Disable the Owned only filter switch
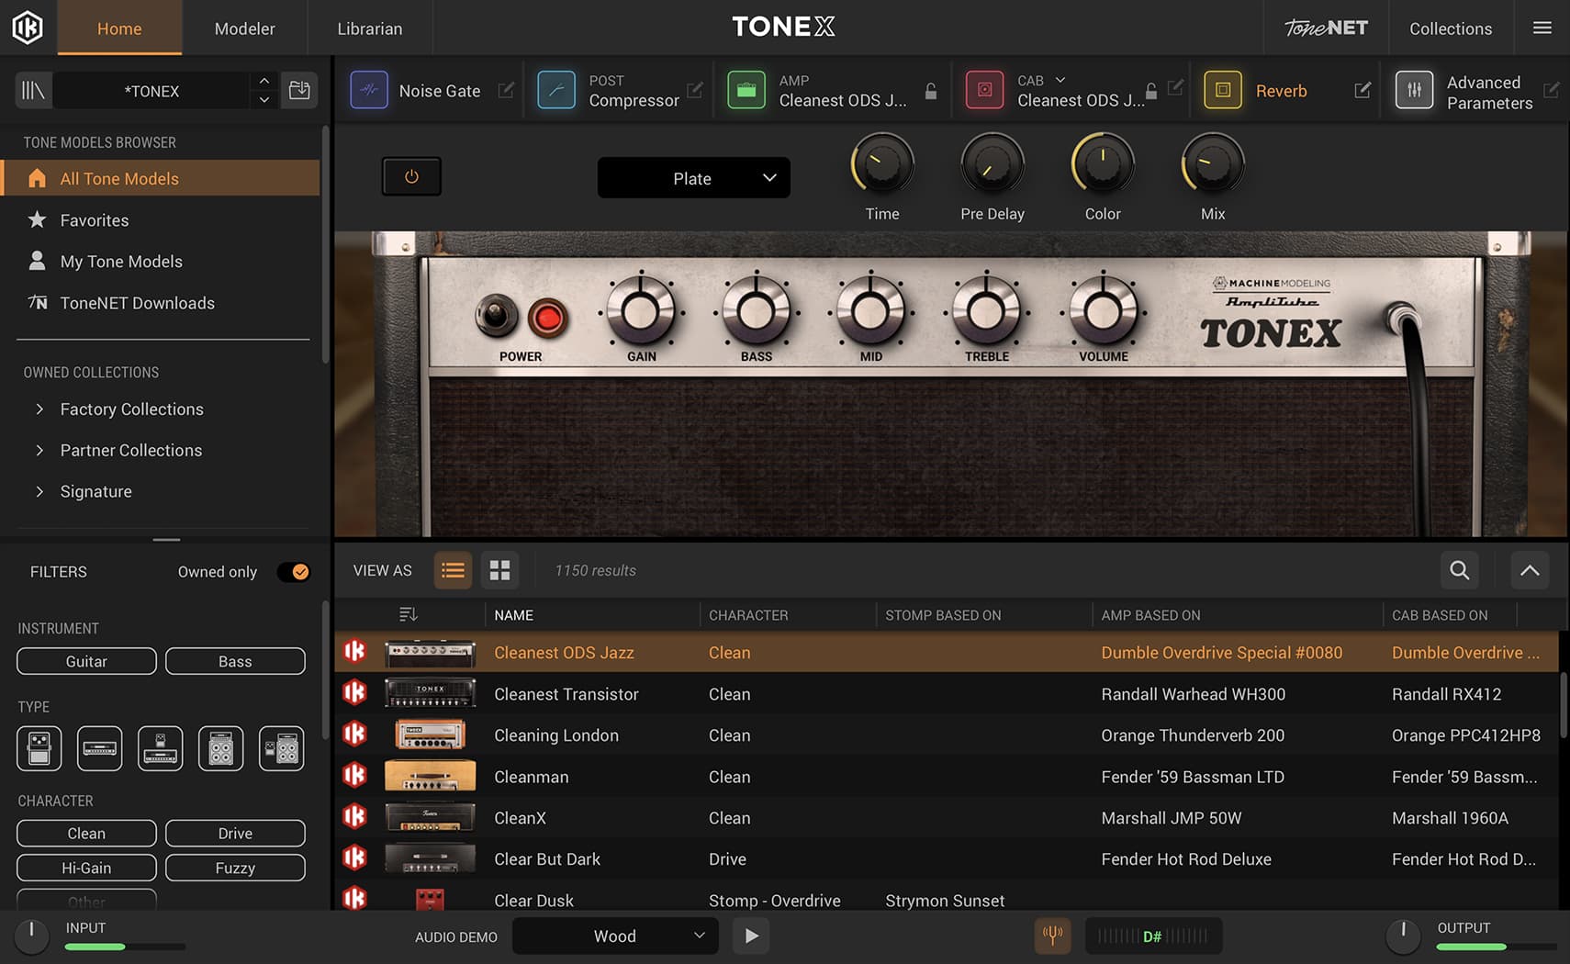Viewport: 1570px width, 964px height. pyautogui.click(x=294, y=572)
